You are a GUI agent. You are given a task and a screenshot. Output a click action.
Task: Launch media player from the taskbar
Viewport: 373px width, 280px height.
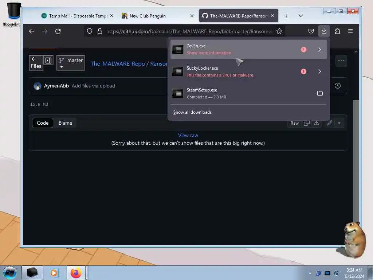pyautogui.click(x=54, y=273)
